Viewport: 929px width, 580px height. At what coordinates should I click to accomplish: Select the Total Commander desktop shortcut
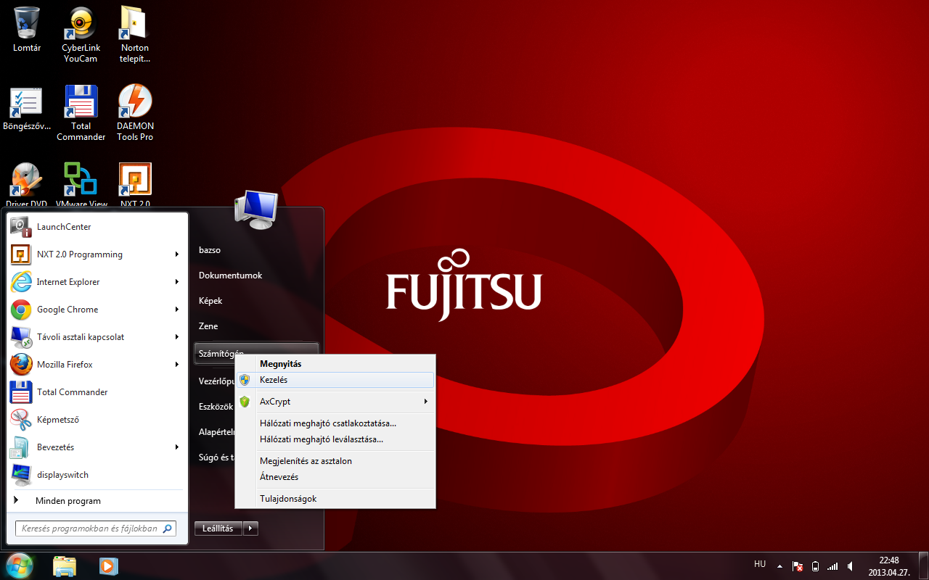(81, 113)
